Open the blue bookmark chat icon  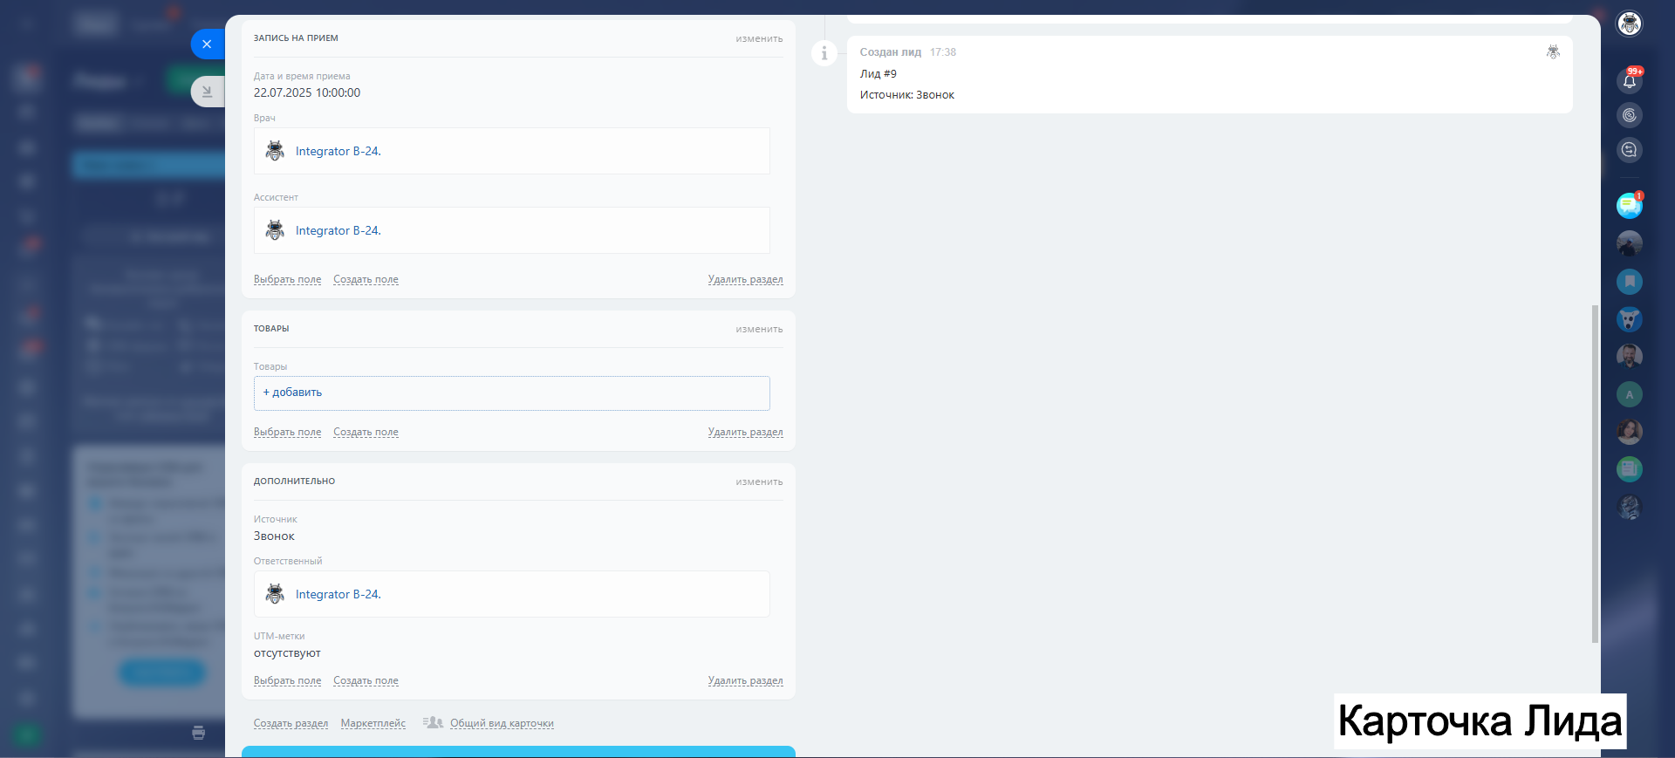[1629, 282]
